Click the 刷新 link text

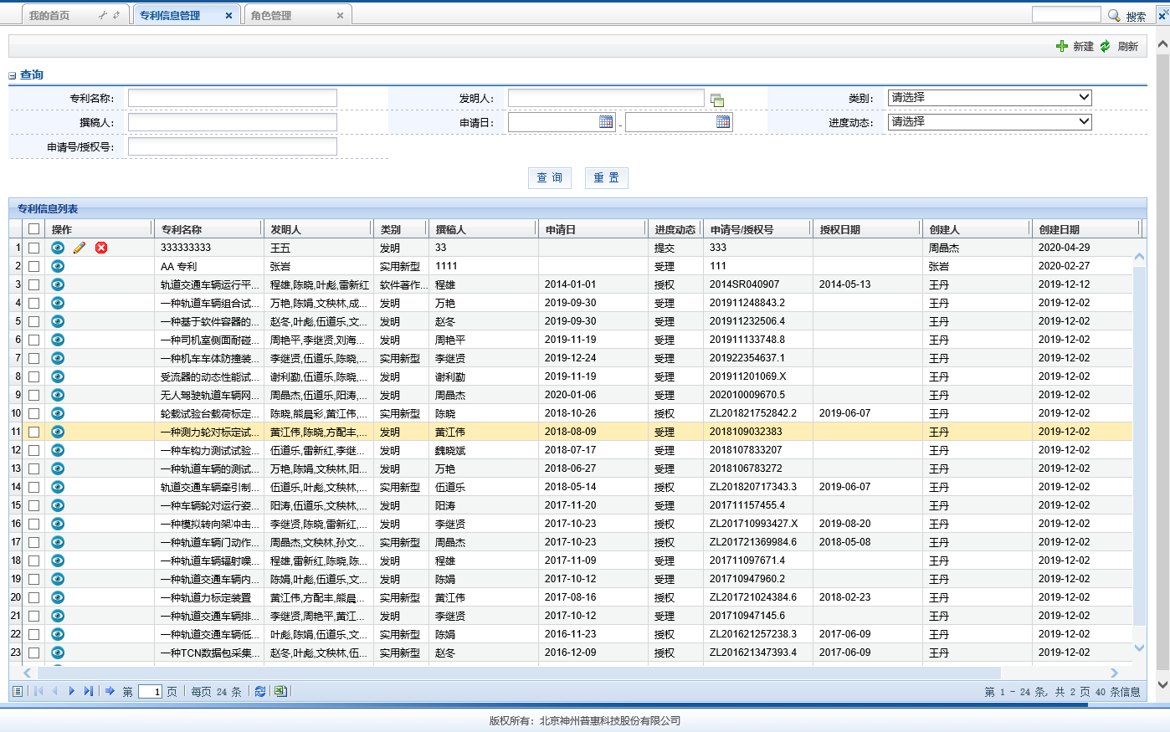coord(1128,47)
